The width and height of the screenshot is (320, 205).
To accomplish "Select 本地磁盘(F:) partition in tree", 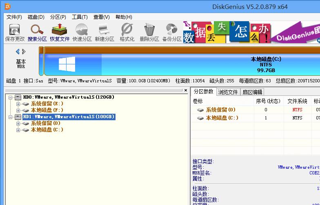I will click(x=47, y=110).
